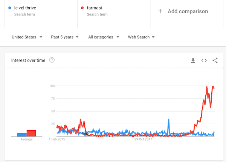The width and height of the screenshot is (226, 162).
Task: Click the blue Average bar
Action: coord(22,135)
